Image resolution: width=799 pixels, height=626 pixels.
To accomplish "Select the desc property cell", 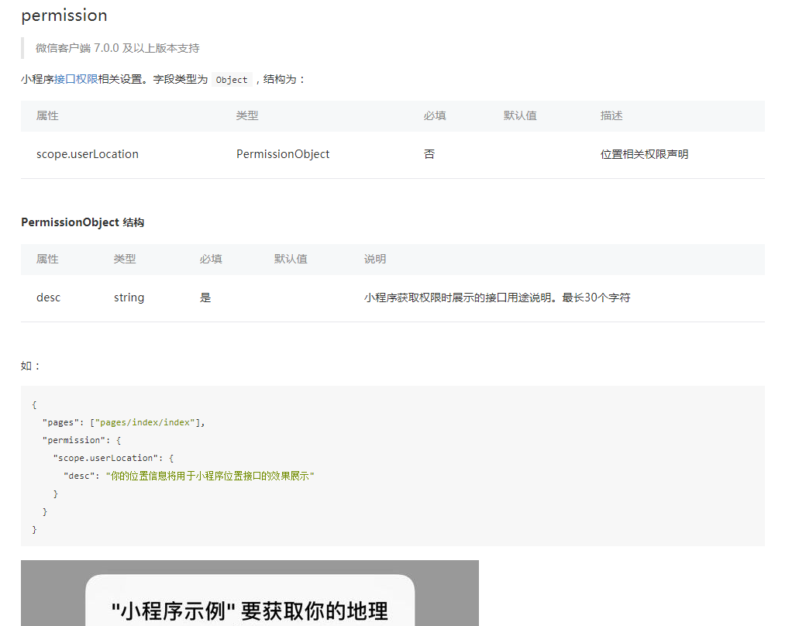I will click(x=48, y=298).
